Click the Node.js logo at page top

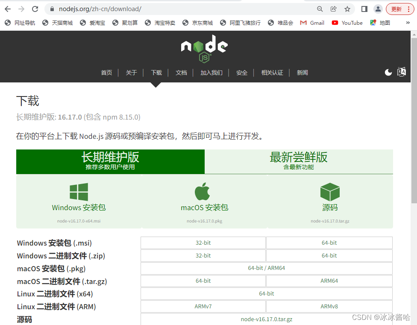[x=204, y=48]
